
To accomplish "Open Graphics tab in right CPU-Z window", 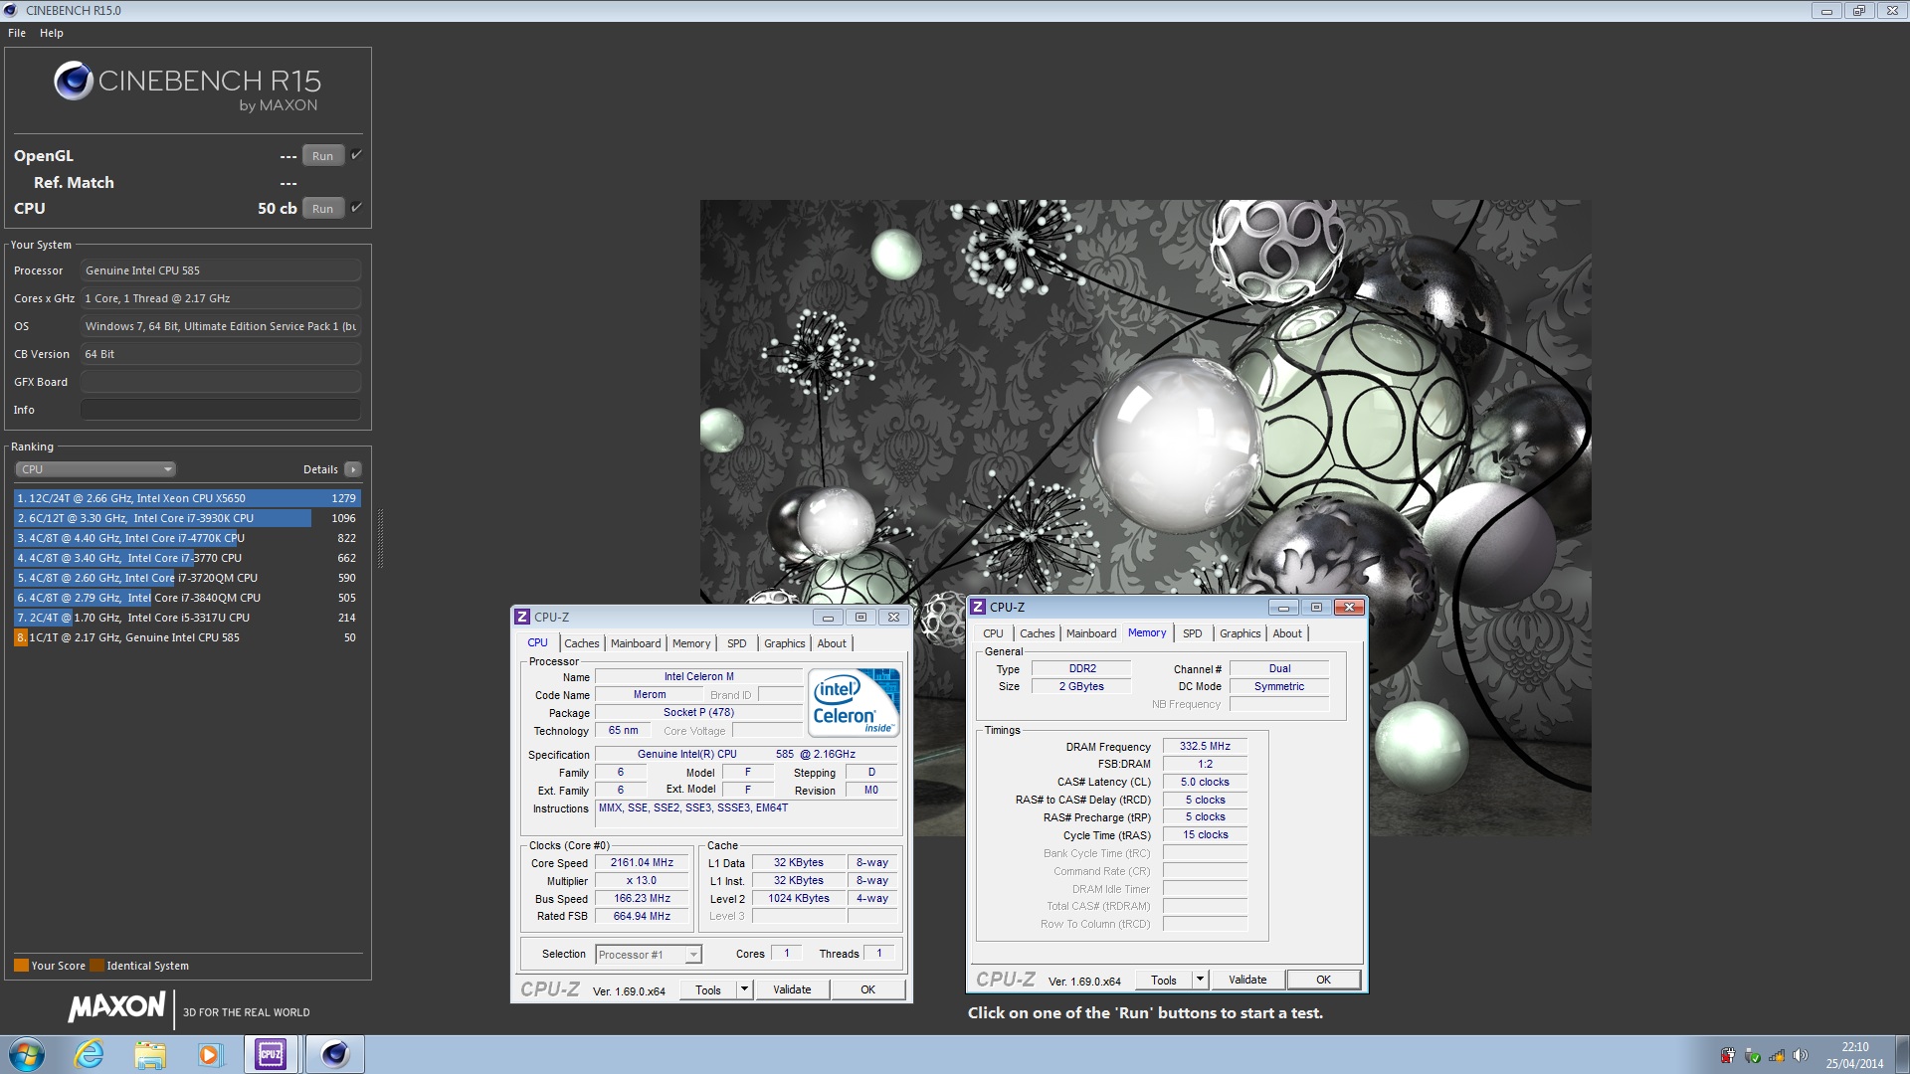I will point(1241,633).
